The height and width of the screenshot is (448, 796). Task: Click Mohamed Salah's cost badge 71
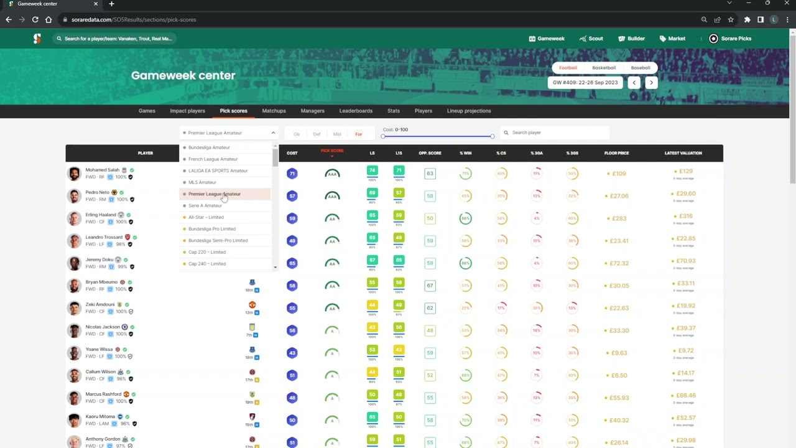coord(292,174)
